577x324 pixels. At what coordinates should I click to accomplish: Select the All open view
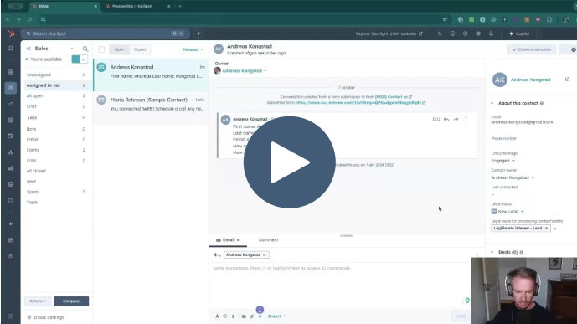pyautogui.click(x=56, y=95)
